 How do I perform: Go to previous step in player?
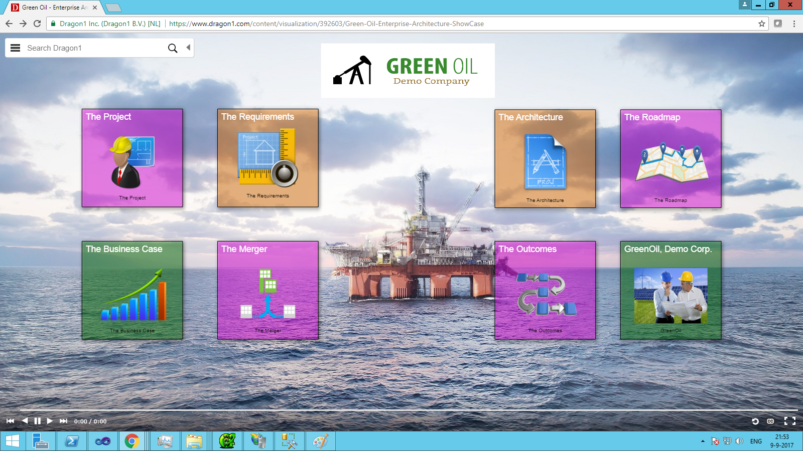[25, 421]
